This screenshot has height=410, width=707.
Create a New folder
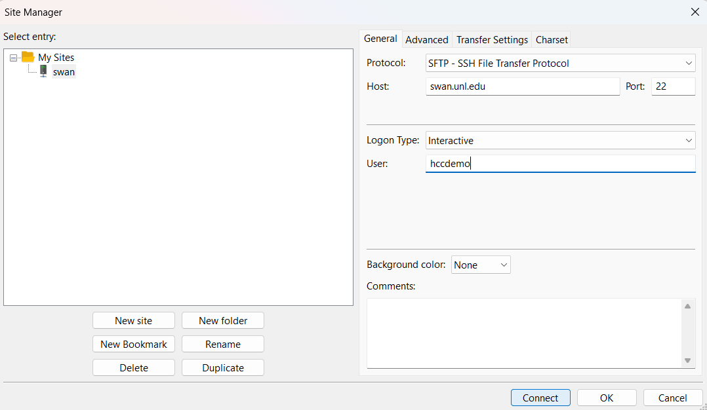click(222, 320)
